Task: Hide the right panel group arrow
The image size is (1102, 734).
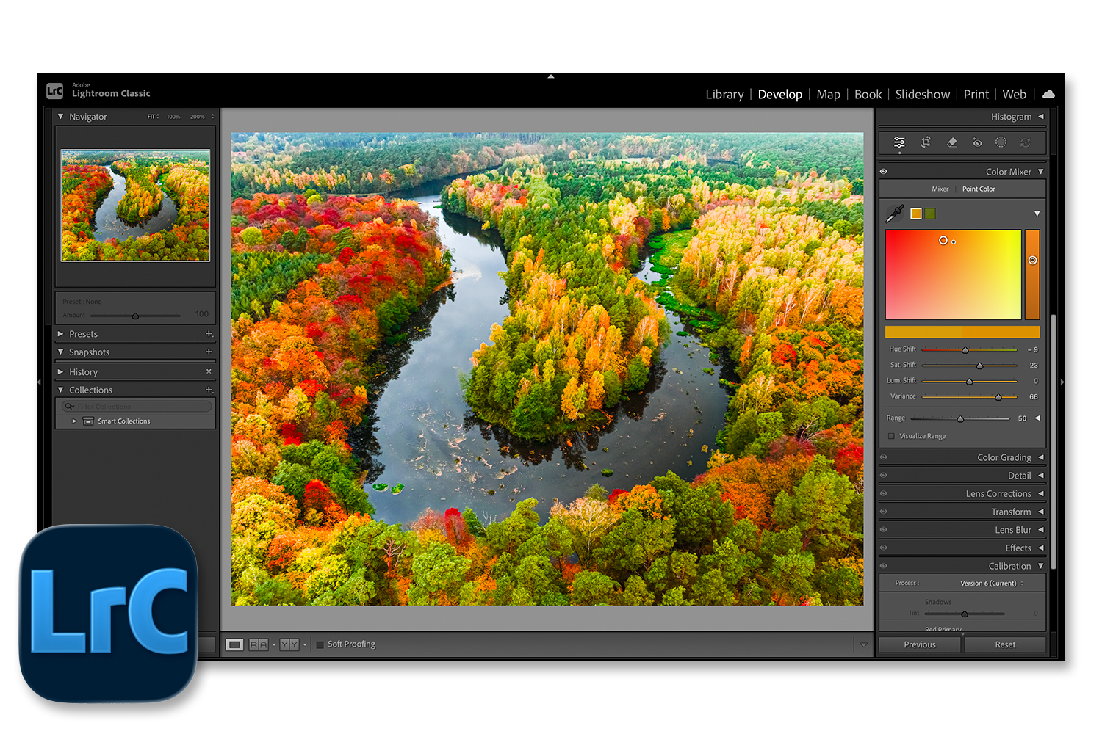Action: tap(1062, 382)
